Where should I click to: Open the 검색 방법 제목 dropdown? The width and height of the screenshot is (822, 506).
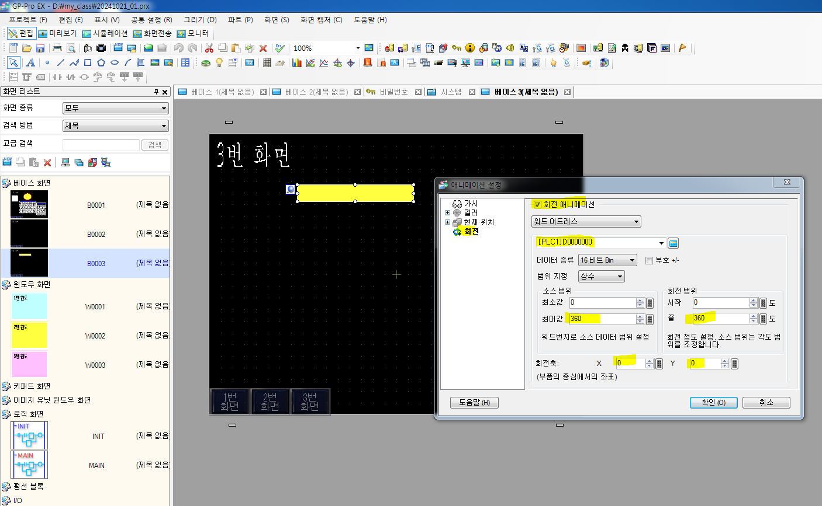click(x=116, y=126)
